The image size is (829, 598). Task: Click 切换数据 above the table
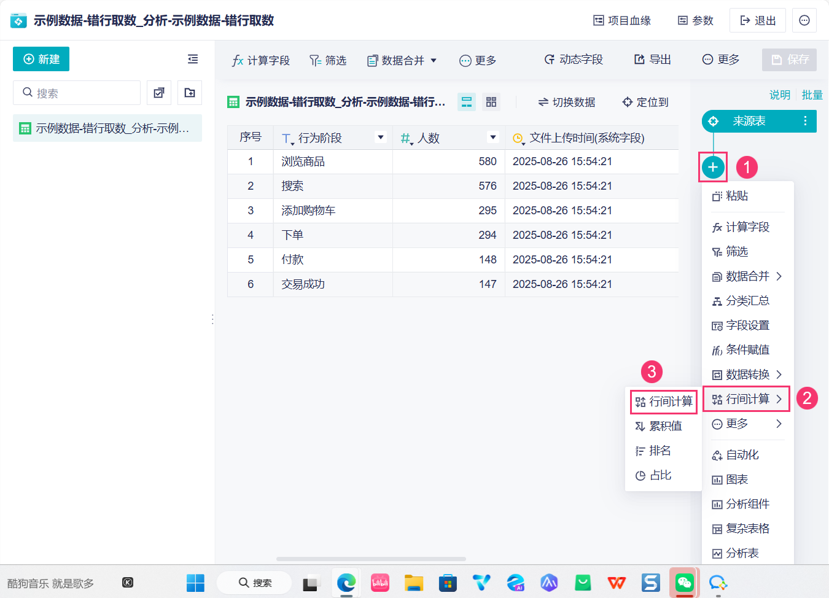tap(566, 102)
